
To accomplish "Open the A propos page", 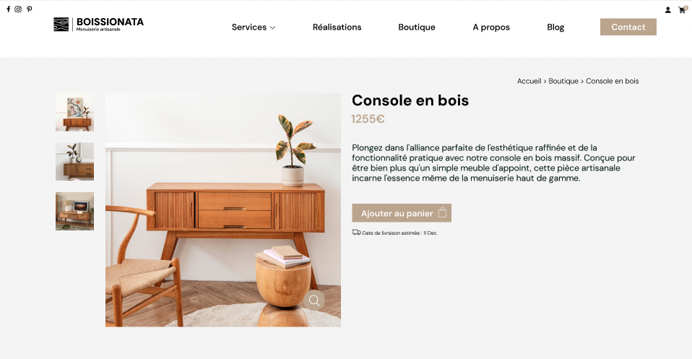I will tap(491, 27).
